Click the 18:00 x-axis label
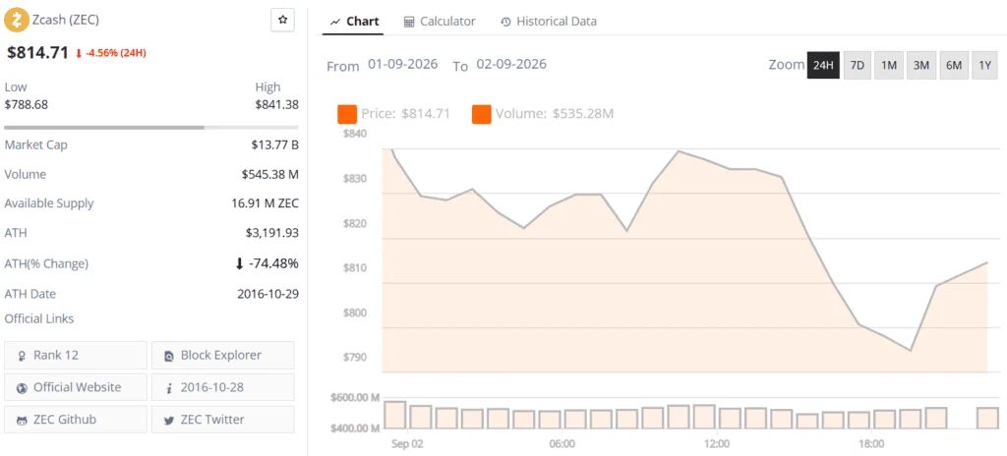 coord(871,444)
